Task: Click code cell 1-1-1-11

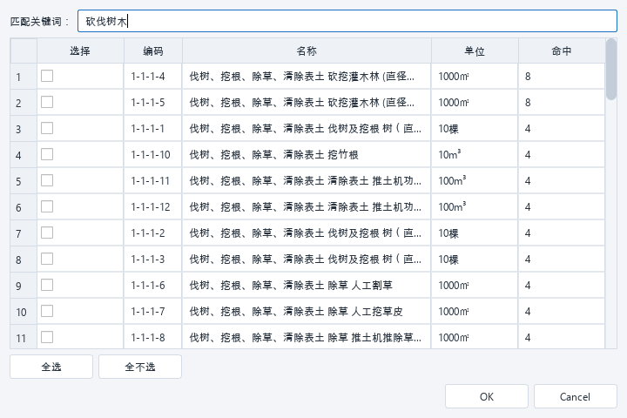Action: [153, 181]
